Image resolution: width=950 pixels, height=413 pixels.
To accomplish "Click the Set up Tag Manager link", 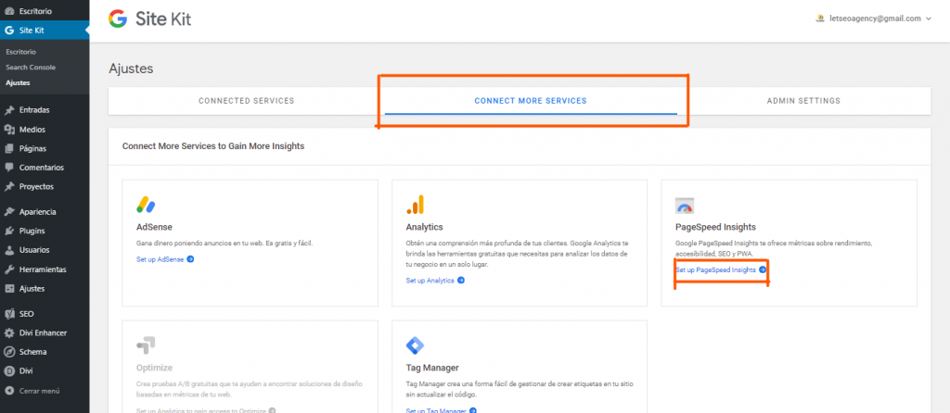I will 436,410.
